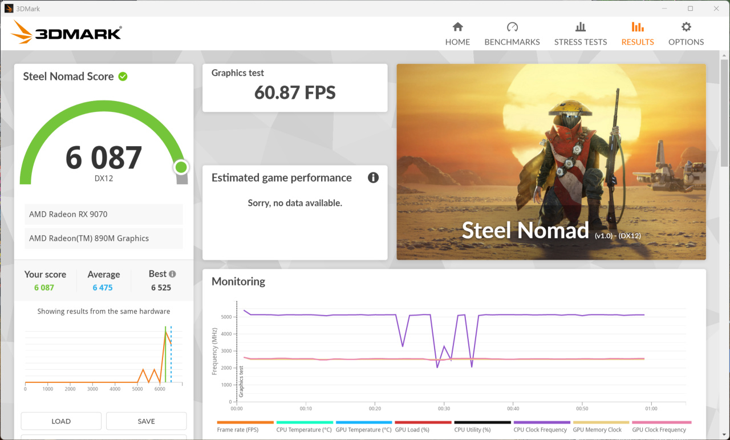Switch to BENCHMARKS section

(512, 34)
